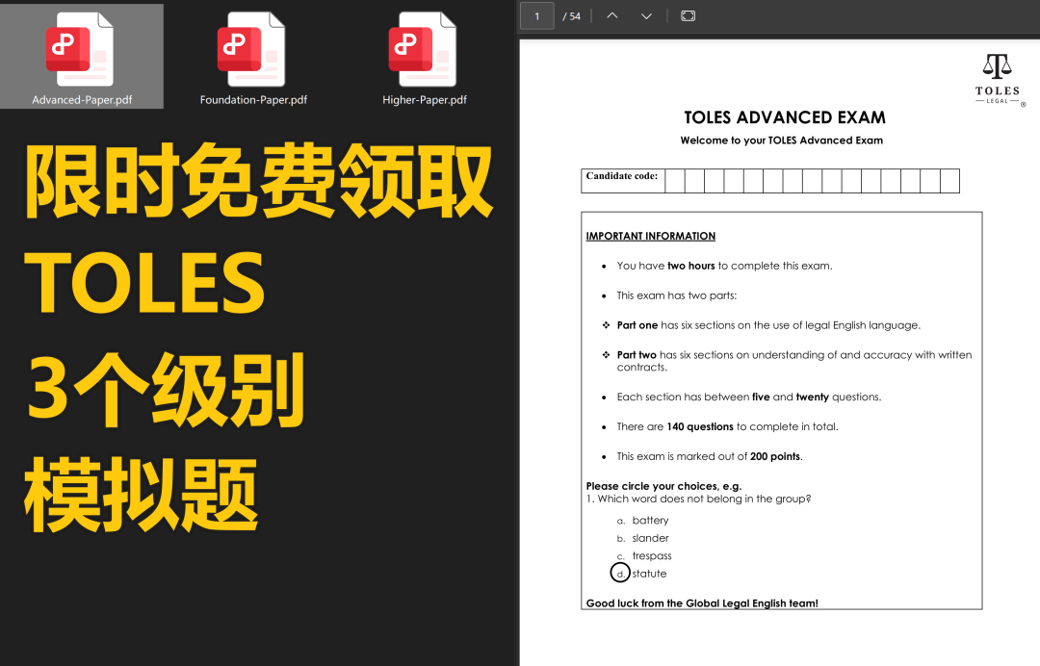Click answer option a. battery
This screenshot has height=666, width=1040.
[642, 521]
